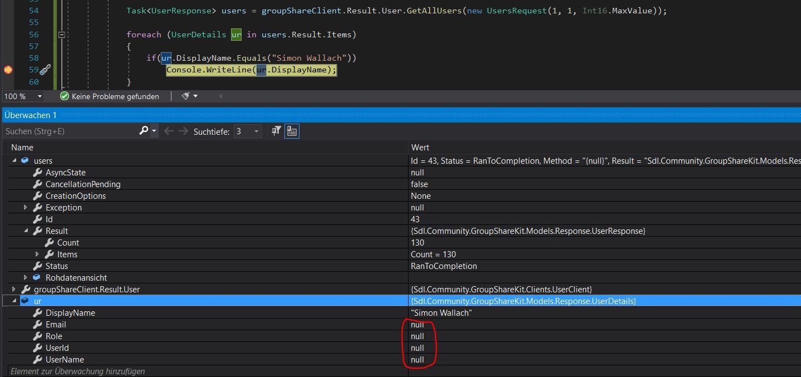Select the 'AsyncState' property row
Image resolution: width=801 pixels, height=377 pixels.
point(400,173)
